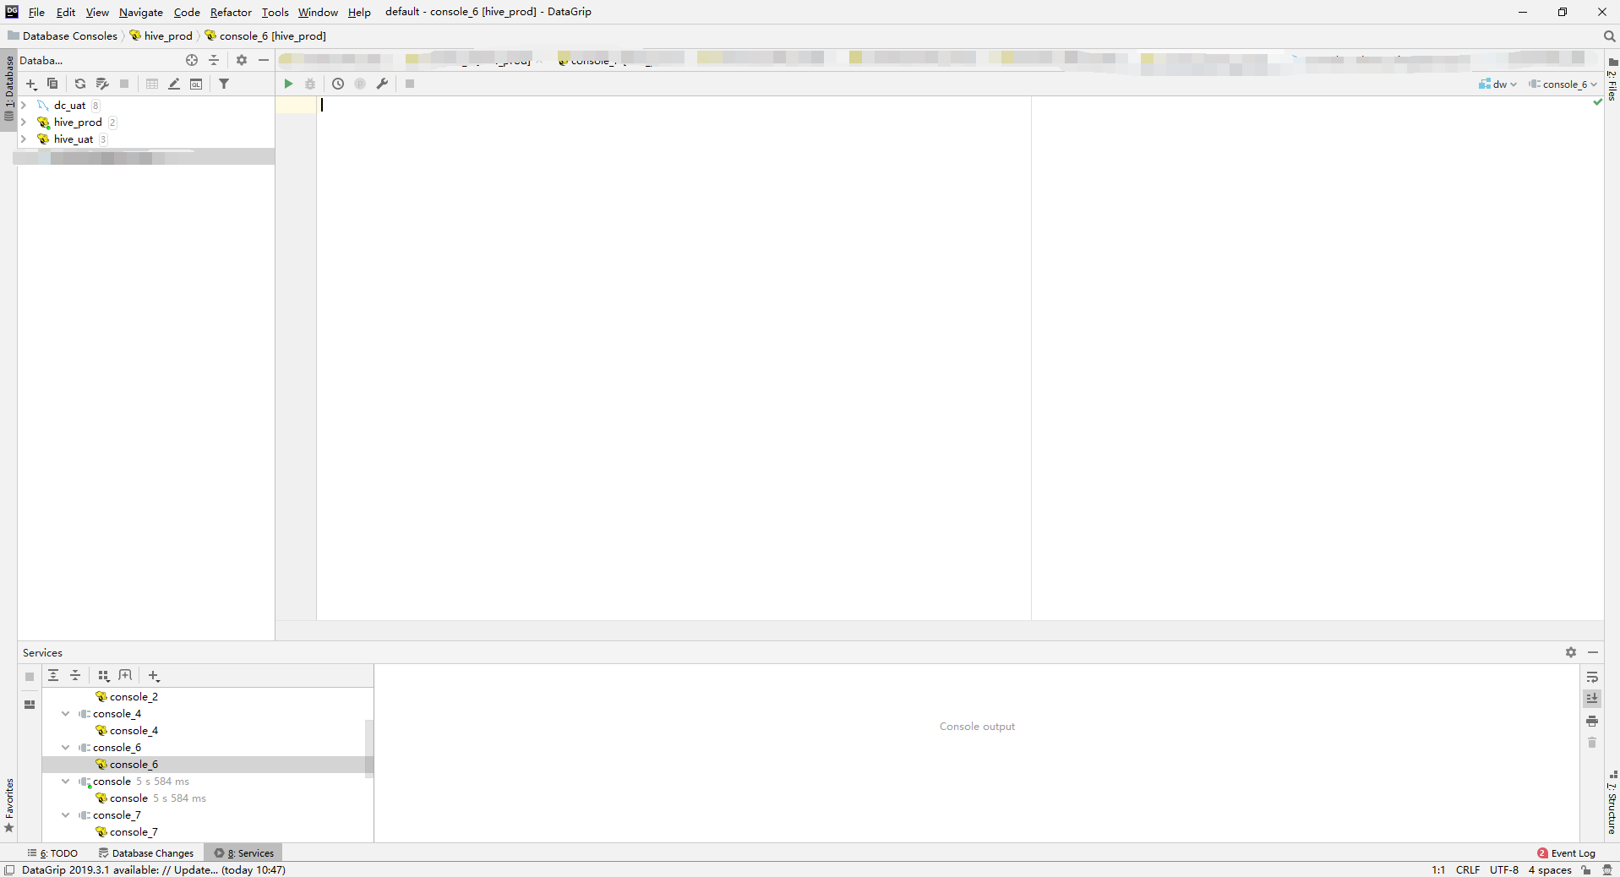Image resolution: width=1620 pixels, height=877 pixels.
Task: Collapse the console_7 group in Services
Action: (x=65, y=815)
